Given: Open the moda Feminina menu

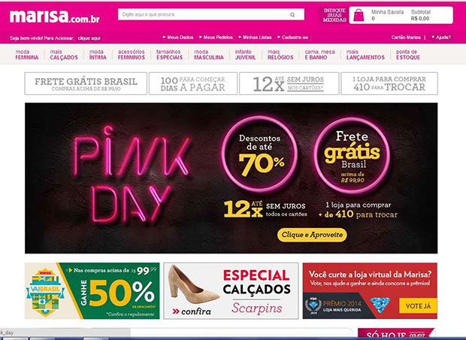Looking at the screenshot, I should pos(27,55).
